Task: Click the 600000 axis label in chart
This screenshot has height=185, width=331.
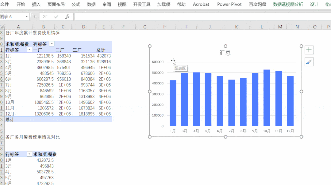Action: pos(158,62)
